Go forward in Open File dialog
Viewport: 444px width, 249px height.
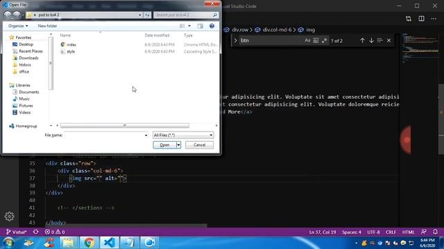(17, 15)
